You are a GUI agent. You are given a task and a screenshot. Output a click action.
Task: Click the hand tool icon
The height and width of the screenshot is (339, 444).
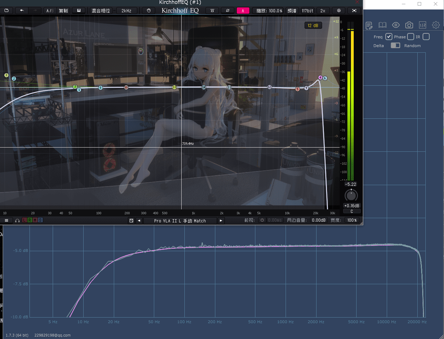click(x=149, y=11)
